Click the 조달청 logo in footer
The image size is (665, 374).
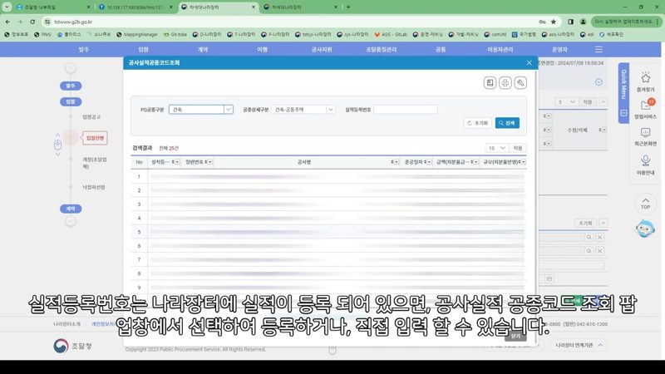tap(73, 346)
